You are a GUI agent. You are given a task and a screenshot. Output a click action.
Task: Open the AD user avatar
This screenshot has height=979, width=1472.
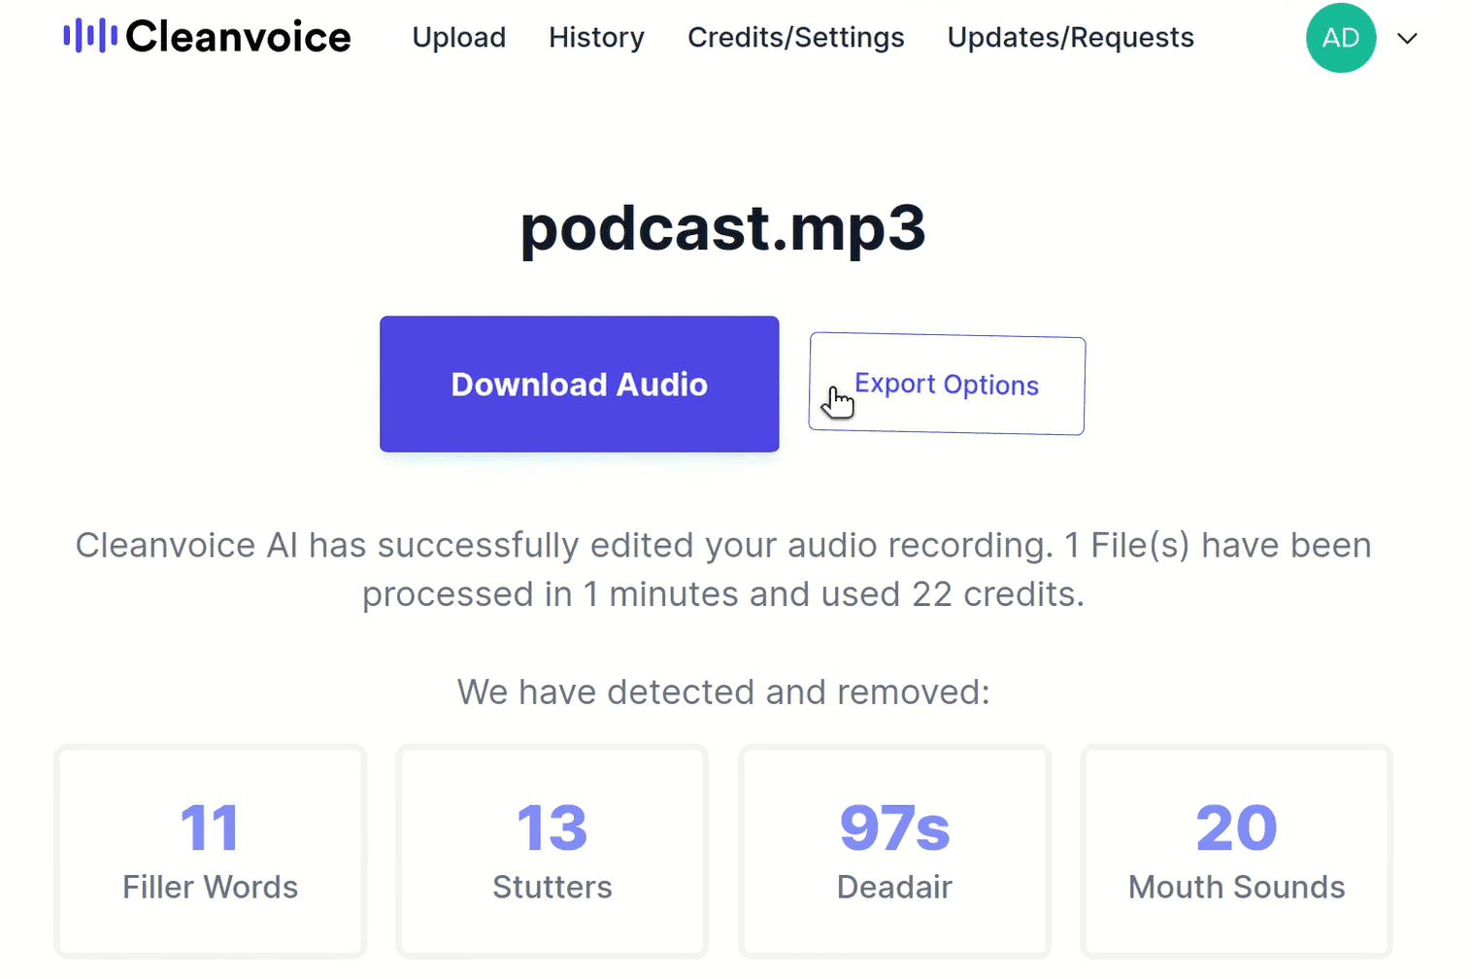pyautogui.click(x=1341, y=38)
